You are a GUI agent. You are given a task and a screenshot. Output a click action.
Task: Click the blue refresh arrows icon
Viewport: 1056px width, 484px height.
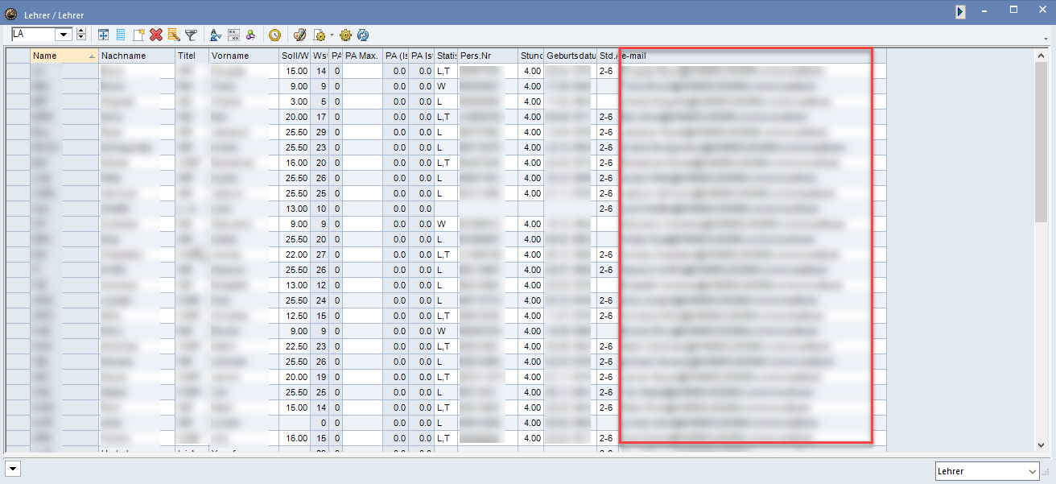pyautogui.click(x=363, y=35)
